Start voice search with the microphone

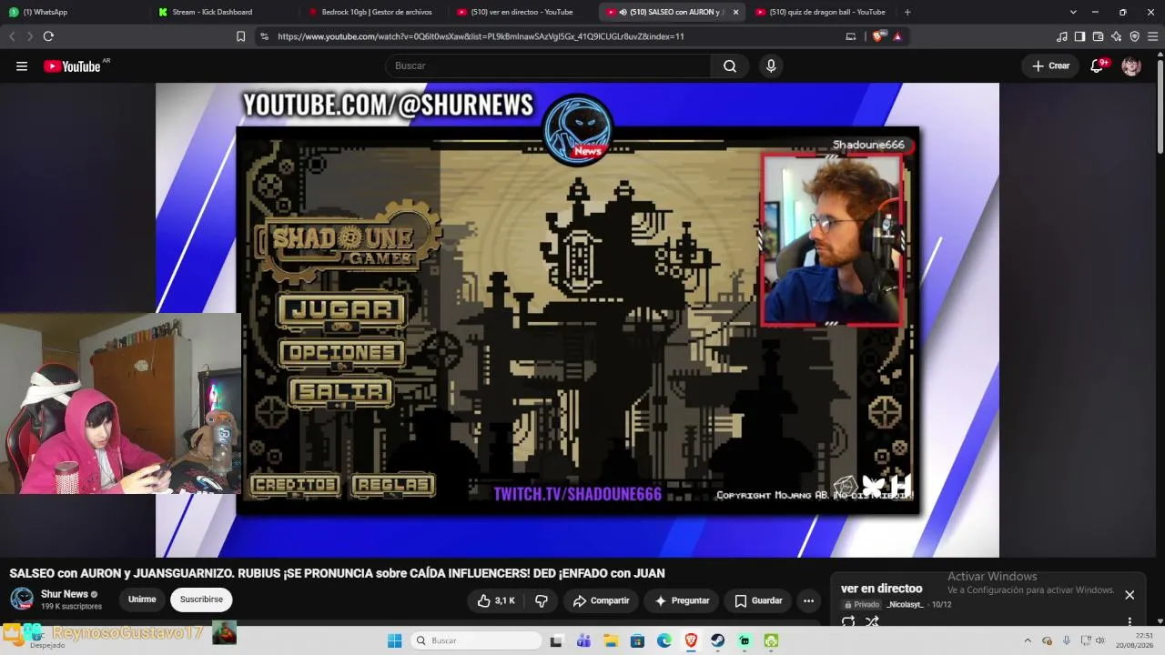[771, 65]
